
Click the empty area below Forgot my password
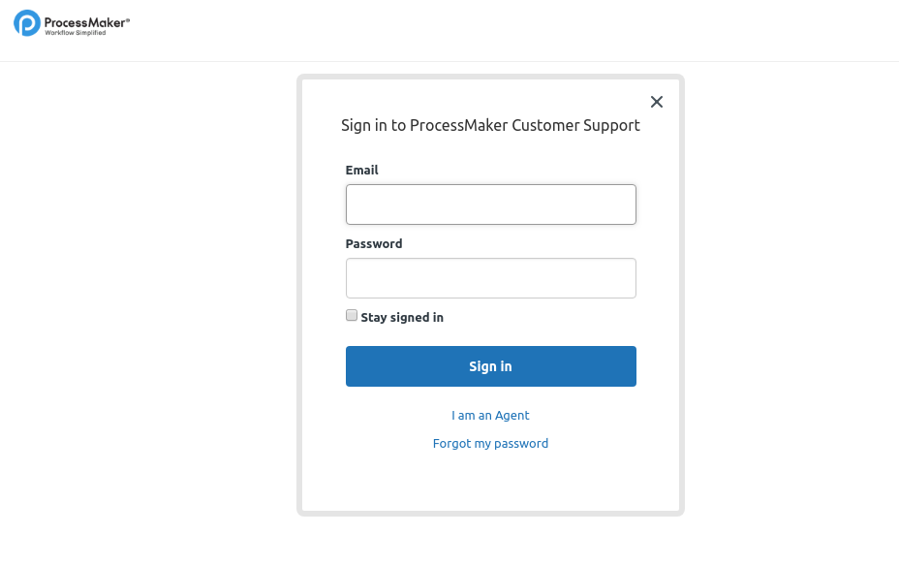[490, 482]
